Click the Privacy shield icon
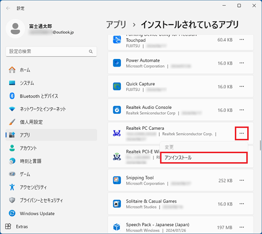The height and width of the screenshot is (234, 262). (12, 200)
